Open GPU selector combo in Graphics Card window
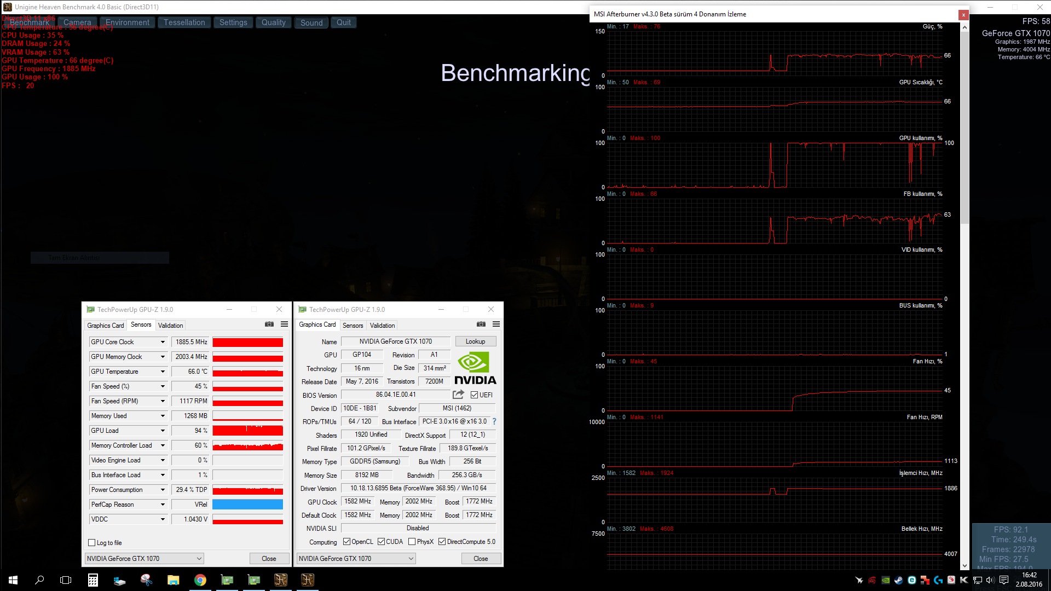 click(x=356, y=559)
